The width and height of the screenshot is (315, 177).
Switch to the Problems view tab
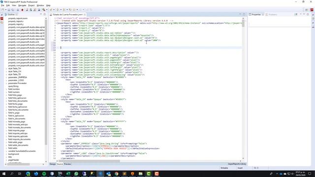(271, 14)
